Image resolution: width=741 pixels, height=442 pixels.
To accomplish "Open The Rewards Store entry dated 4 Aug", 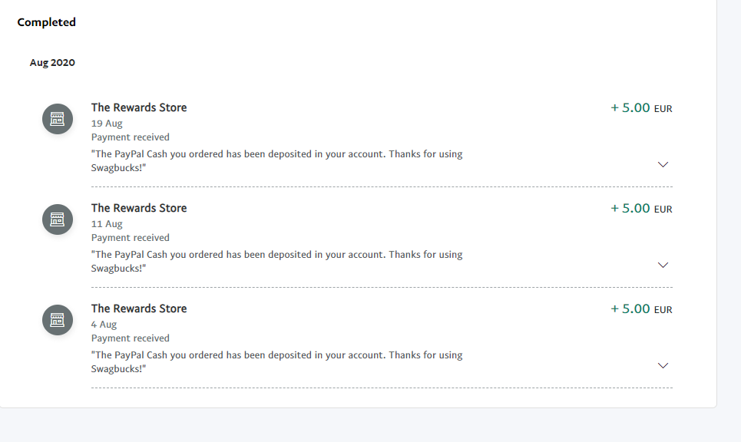I will coord(139,308).
